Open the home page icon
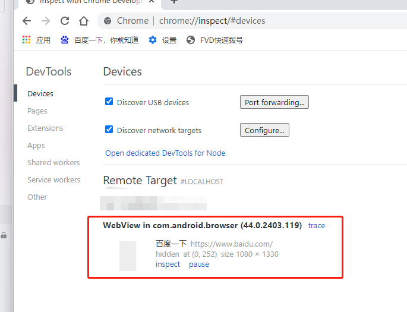This screenshot has height=312, width=407. (84, 21)
